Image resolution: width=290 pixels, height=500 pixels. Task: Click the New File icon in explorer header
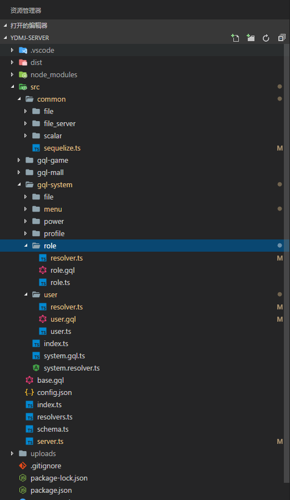click(x=235, y=38)
